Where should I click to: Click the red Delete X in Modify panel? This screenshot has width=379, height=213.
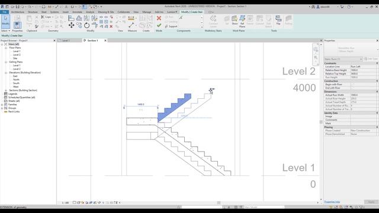111,26
